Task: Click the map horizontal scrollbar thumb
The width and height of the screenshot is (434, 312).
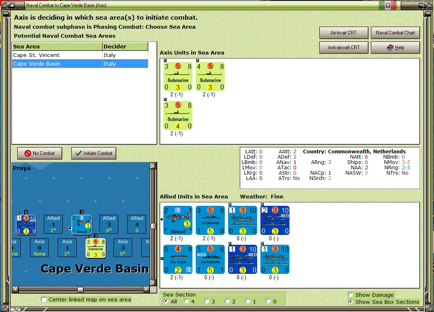Action: pos(80,289)
